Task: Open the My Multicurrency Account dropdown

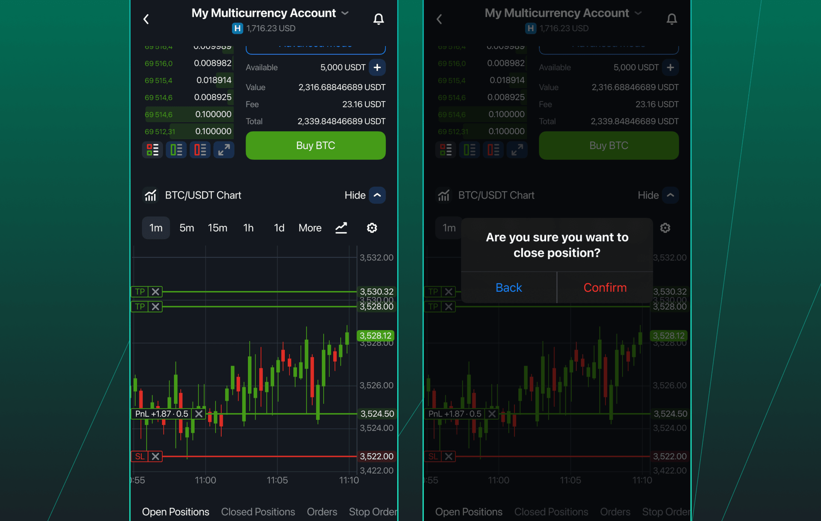Action: click(345, 13)
